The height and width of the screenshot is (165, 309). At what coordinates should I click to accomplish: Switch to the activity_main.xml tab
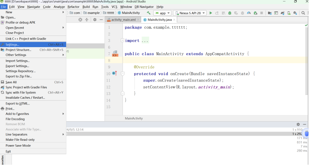(x=123, y=20)
